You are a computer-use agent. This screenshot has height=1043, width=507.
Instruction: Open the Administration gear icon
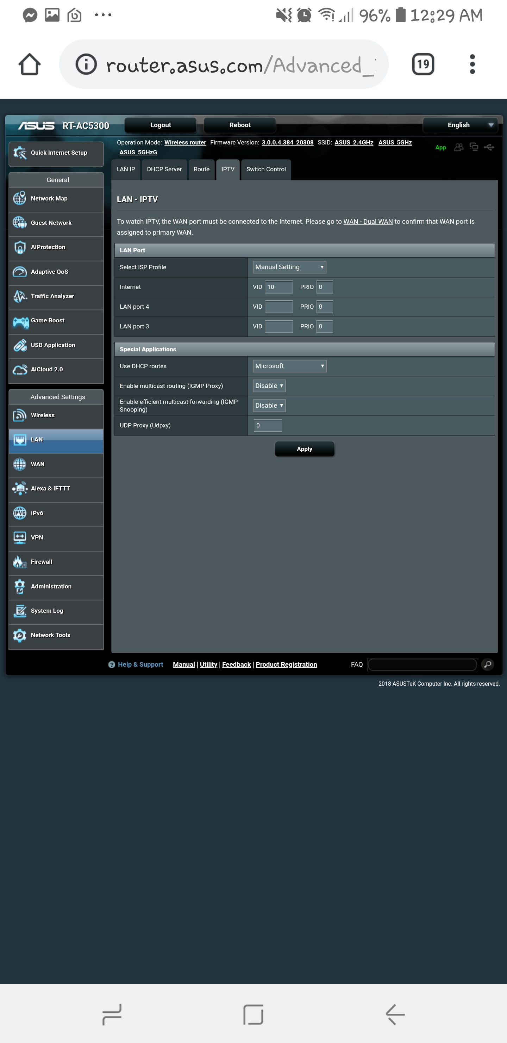coord(20,586)
